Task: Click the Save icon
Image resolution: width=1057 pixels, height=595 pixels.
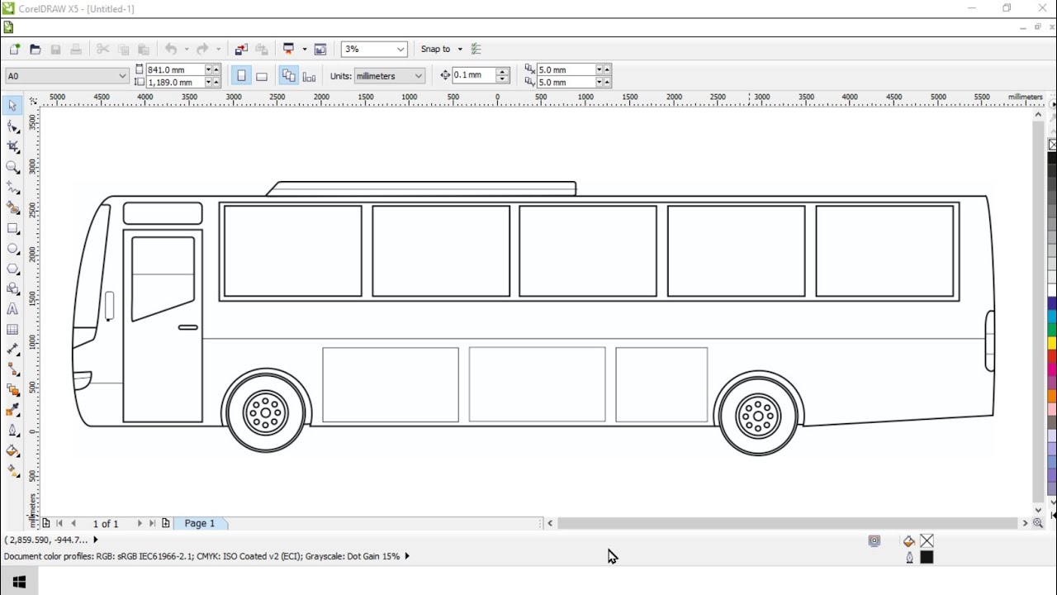Action: point(56,50)
